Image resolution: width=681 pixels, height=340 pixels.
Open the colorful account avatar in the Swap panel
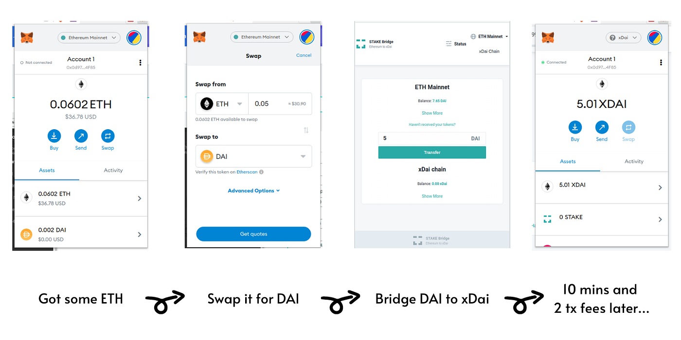click(306, 37)
